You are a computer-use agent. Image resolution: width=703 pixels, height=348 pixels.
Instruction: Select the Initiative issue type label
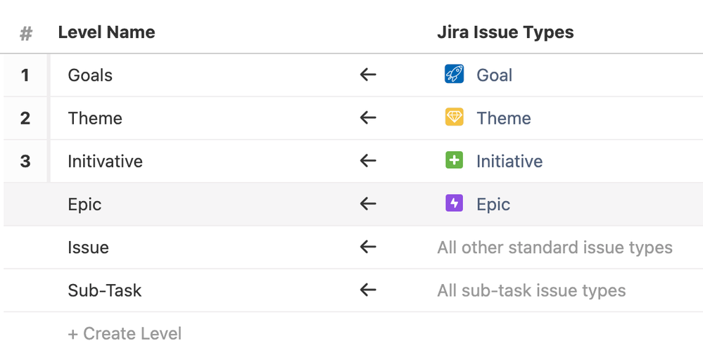click(509, 162)
